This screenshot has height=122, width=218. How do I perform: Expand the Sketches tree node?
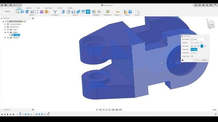(x=5, y=38)
